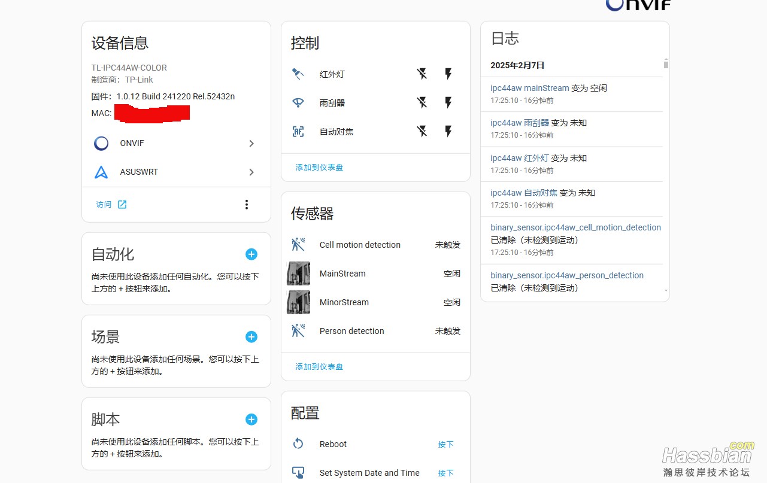Turn on the 自动对焦 switch
The image size is (767, 483).
(448, 132)
